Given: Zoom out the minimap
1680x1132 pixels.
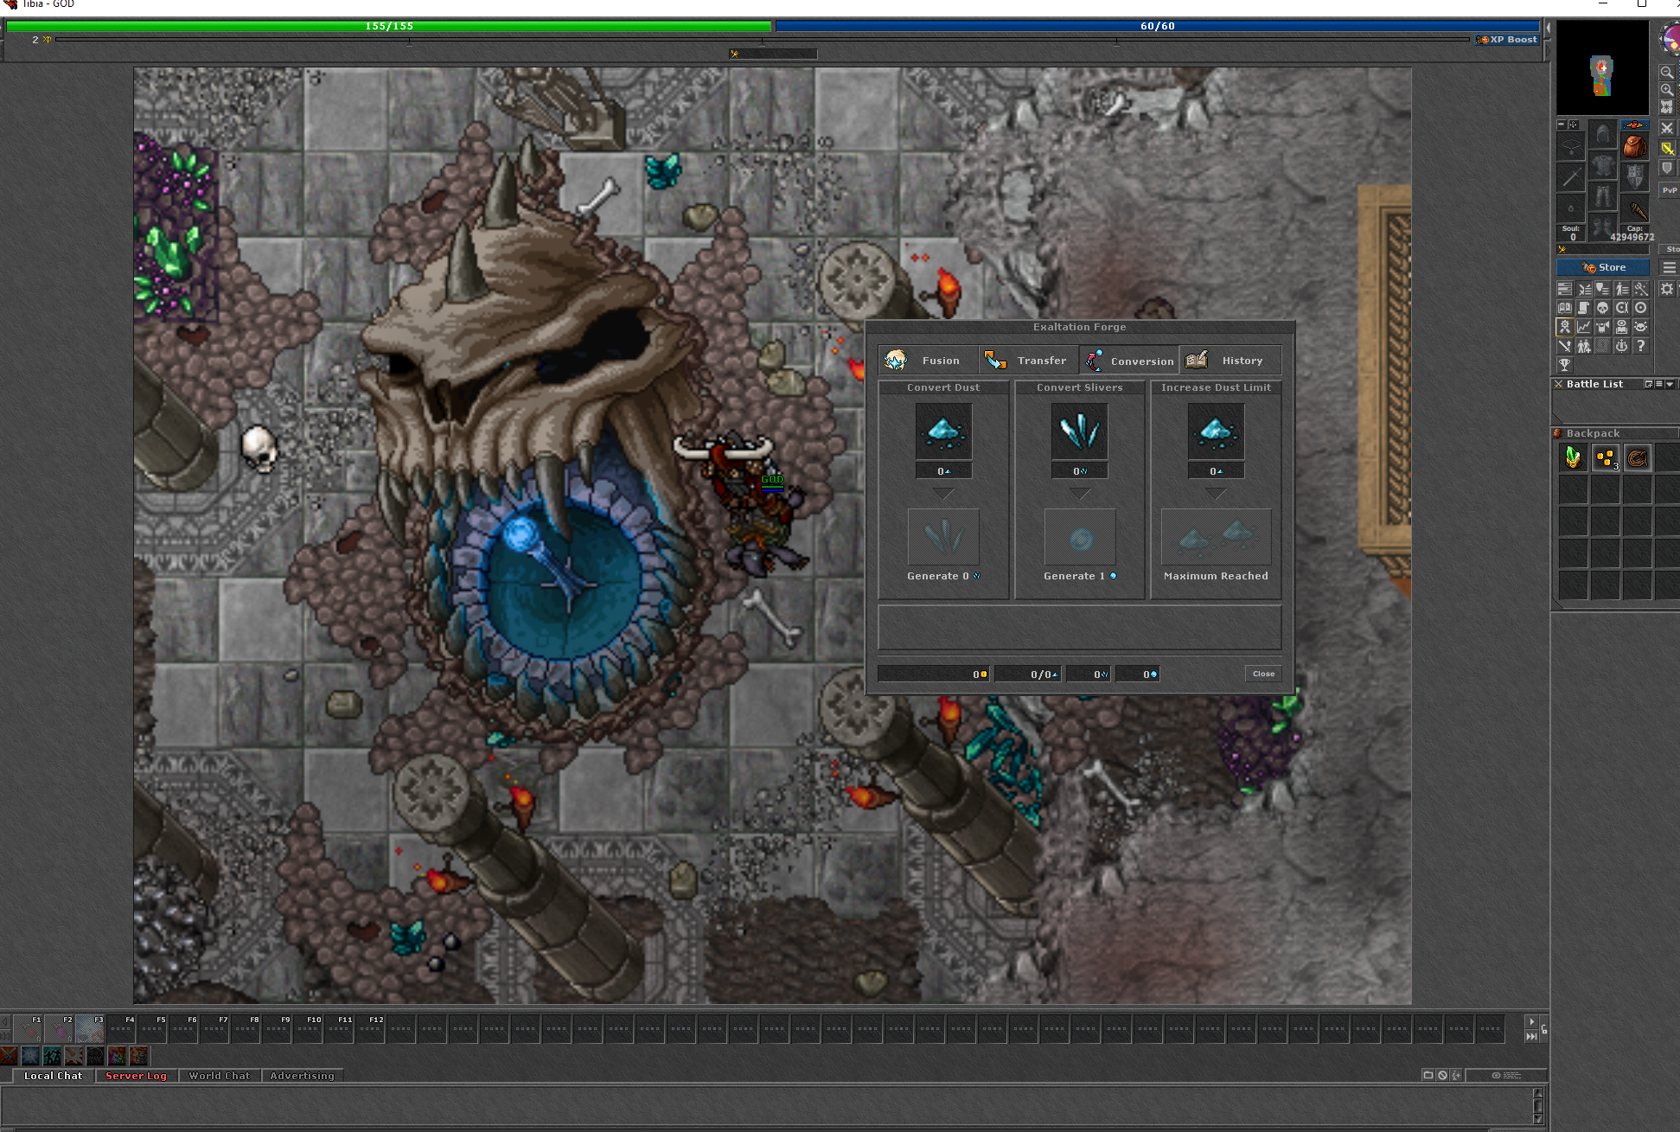Looking at the screenshot, I should coord(1667,73).
